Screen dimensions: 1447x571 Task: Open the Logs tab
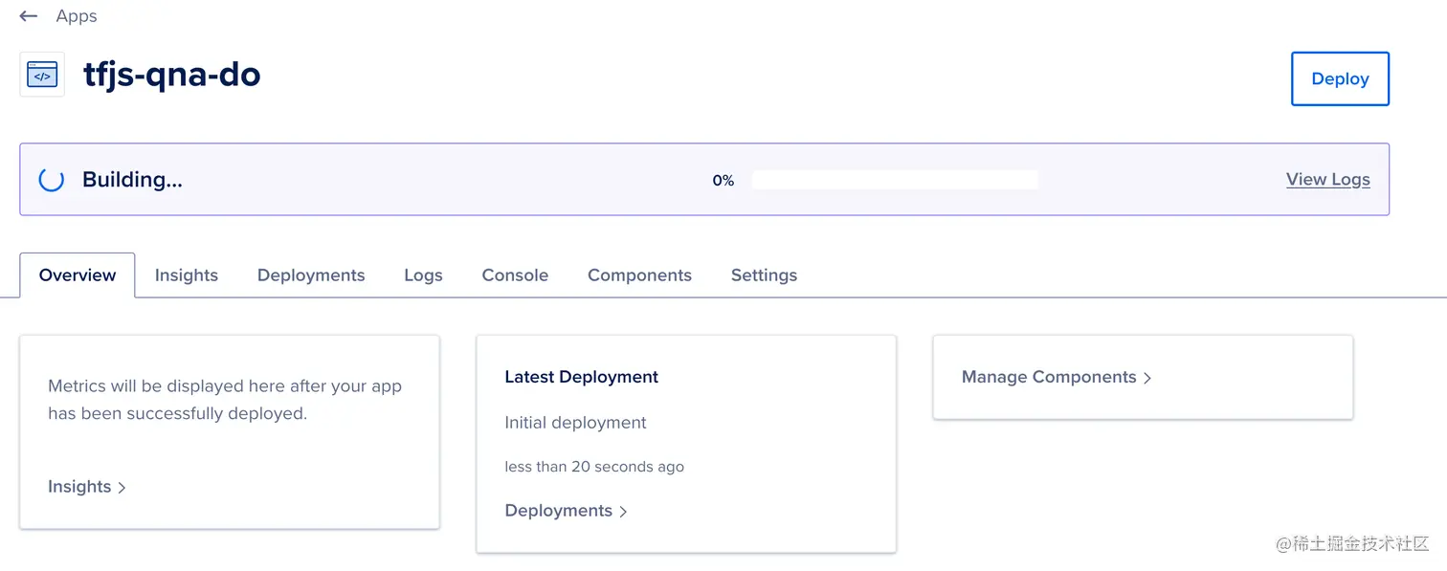pos(423,275)
